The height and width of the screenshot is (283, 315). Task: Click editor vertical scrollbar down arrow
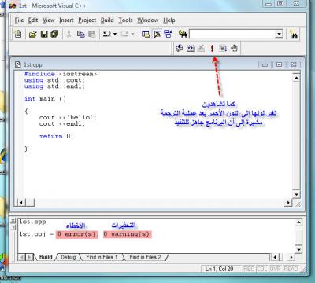[296, 194]
